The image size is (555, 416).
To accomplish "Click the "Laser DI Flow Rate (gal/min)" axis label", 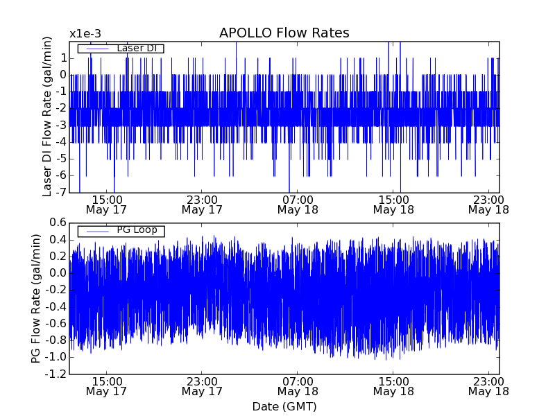I will pyautogui.click(x=47, y=116).
